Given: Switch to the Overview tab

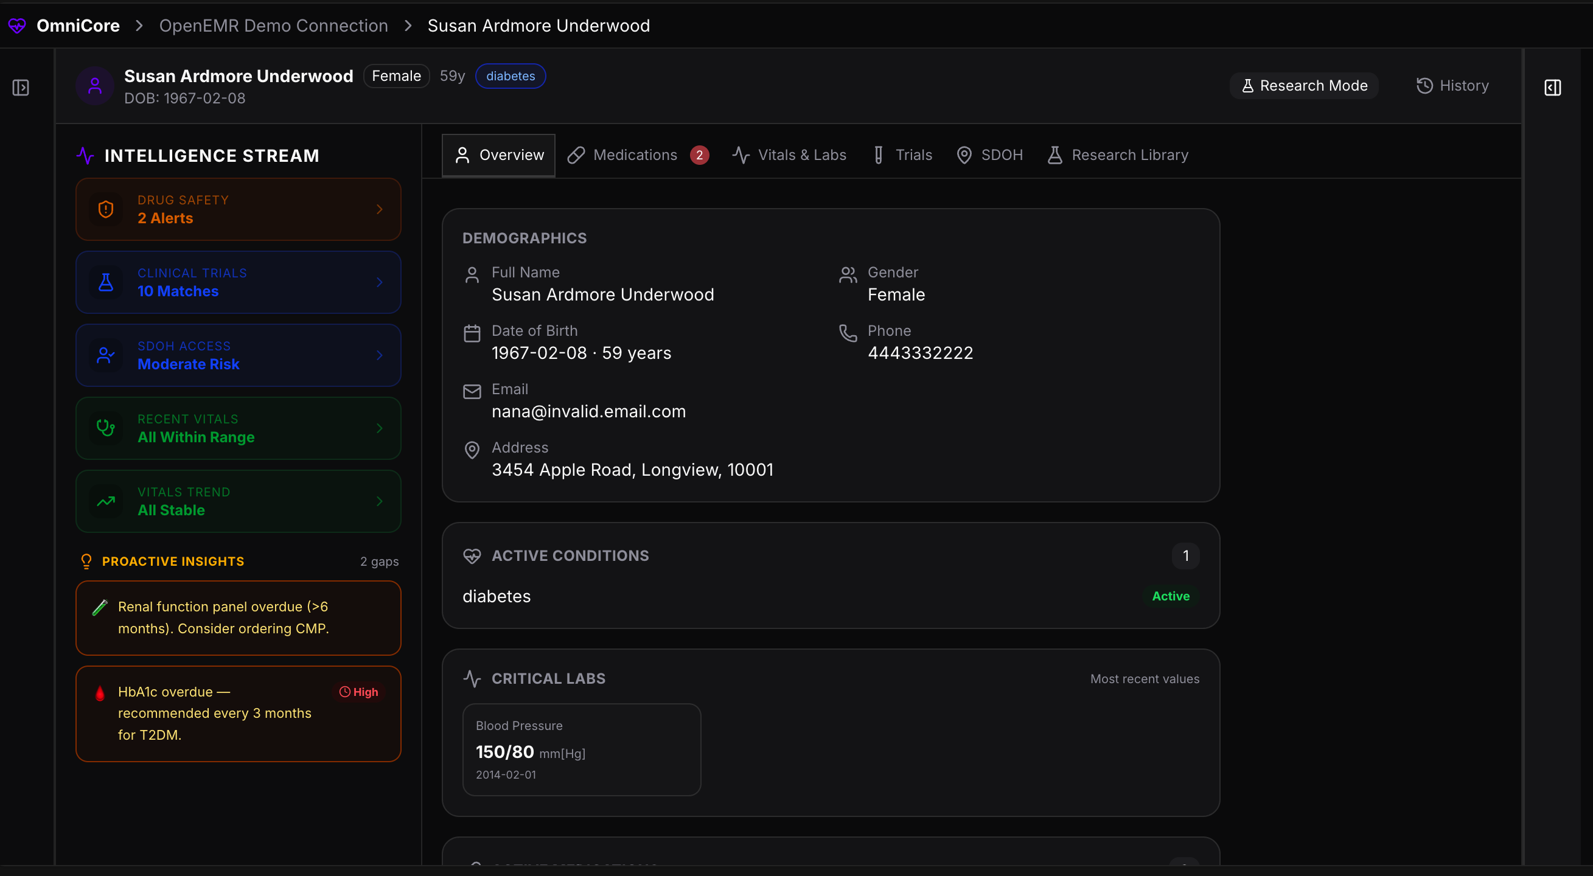Looking at the screenshot, I should (498, 155).
